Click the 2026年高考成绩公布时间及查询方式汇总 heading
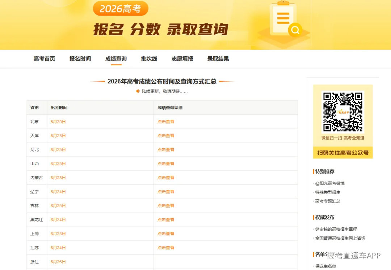This screenshot has width=391, height=270. (x=162, y=81)
